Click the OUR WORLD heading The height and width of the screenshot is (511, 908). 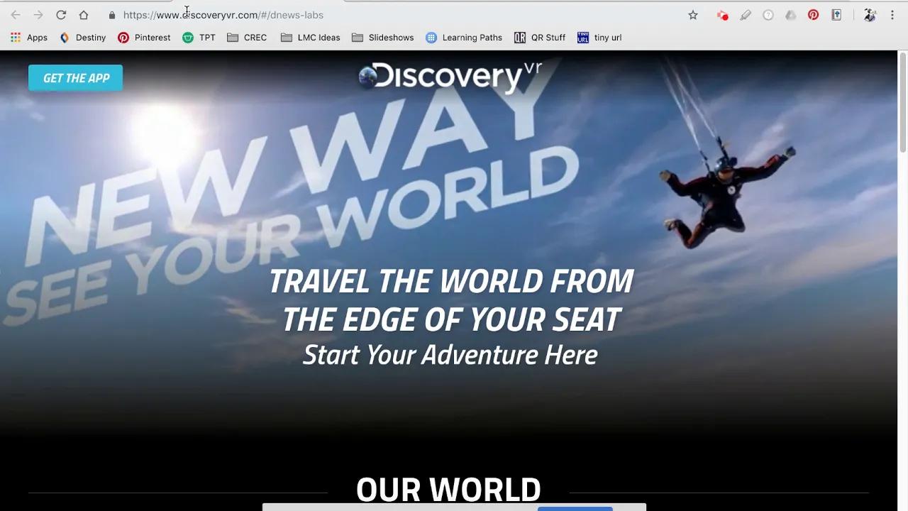coord(448,490)
